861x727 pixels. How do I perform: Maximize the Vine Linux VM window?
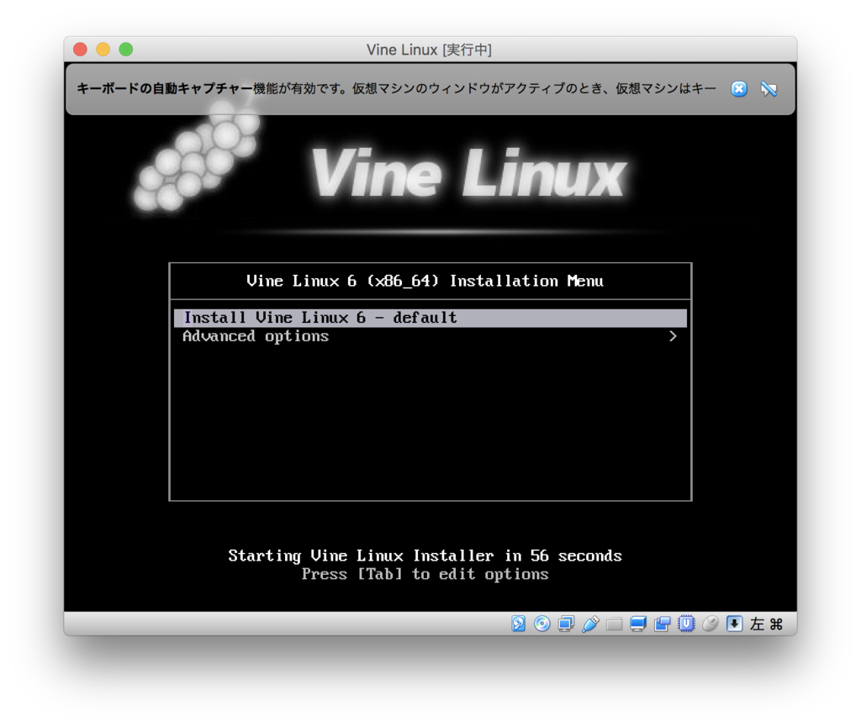coord(126,50)
